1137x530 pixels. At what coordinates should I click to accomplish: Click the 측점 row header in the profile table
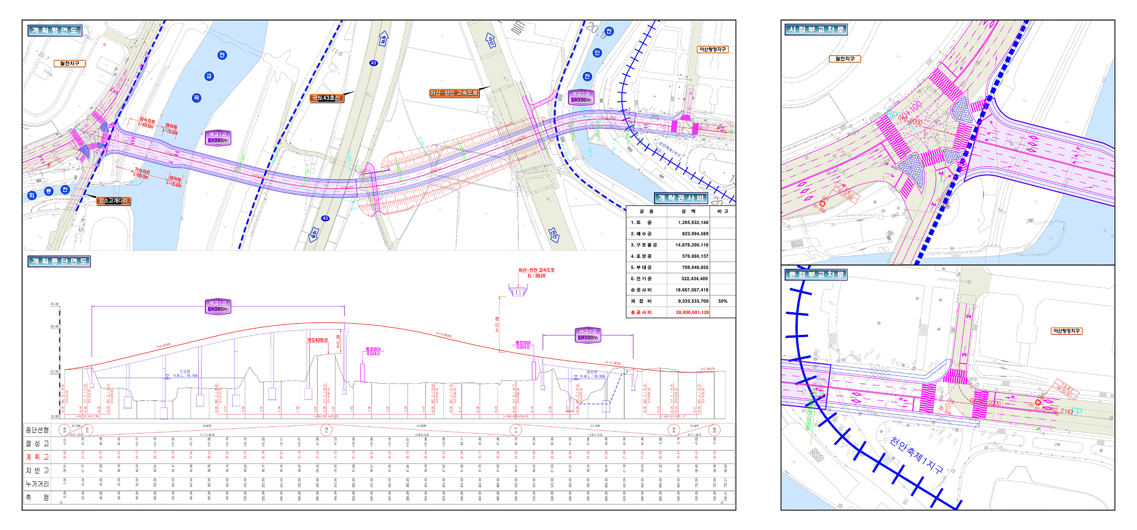click(x=37, y=497)
